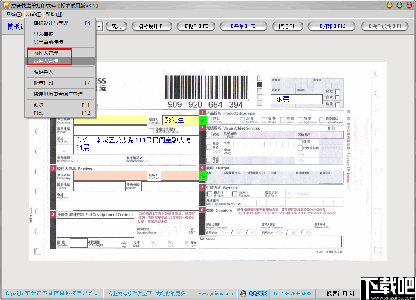Tick the 保价 checkbox
Viewport: 416px width, 300px height.
click(209, 135)
